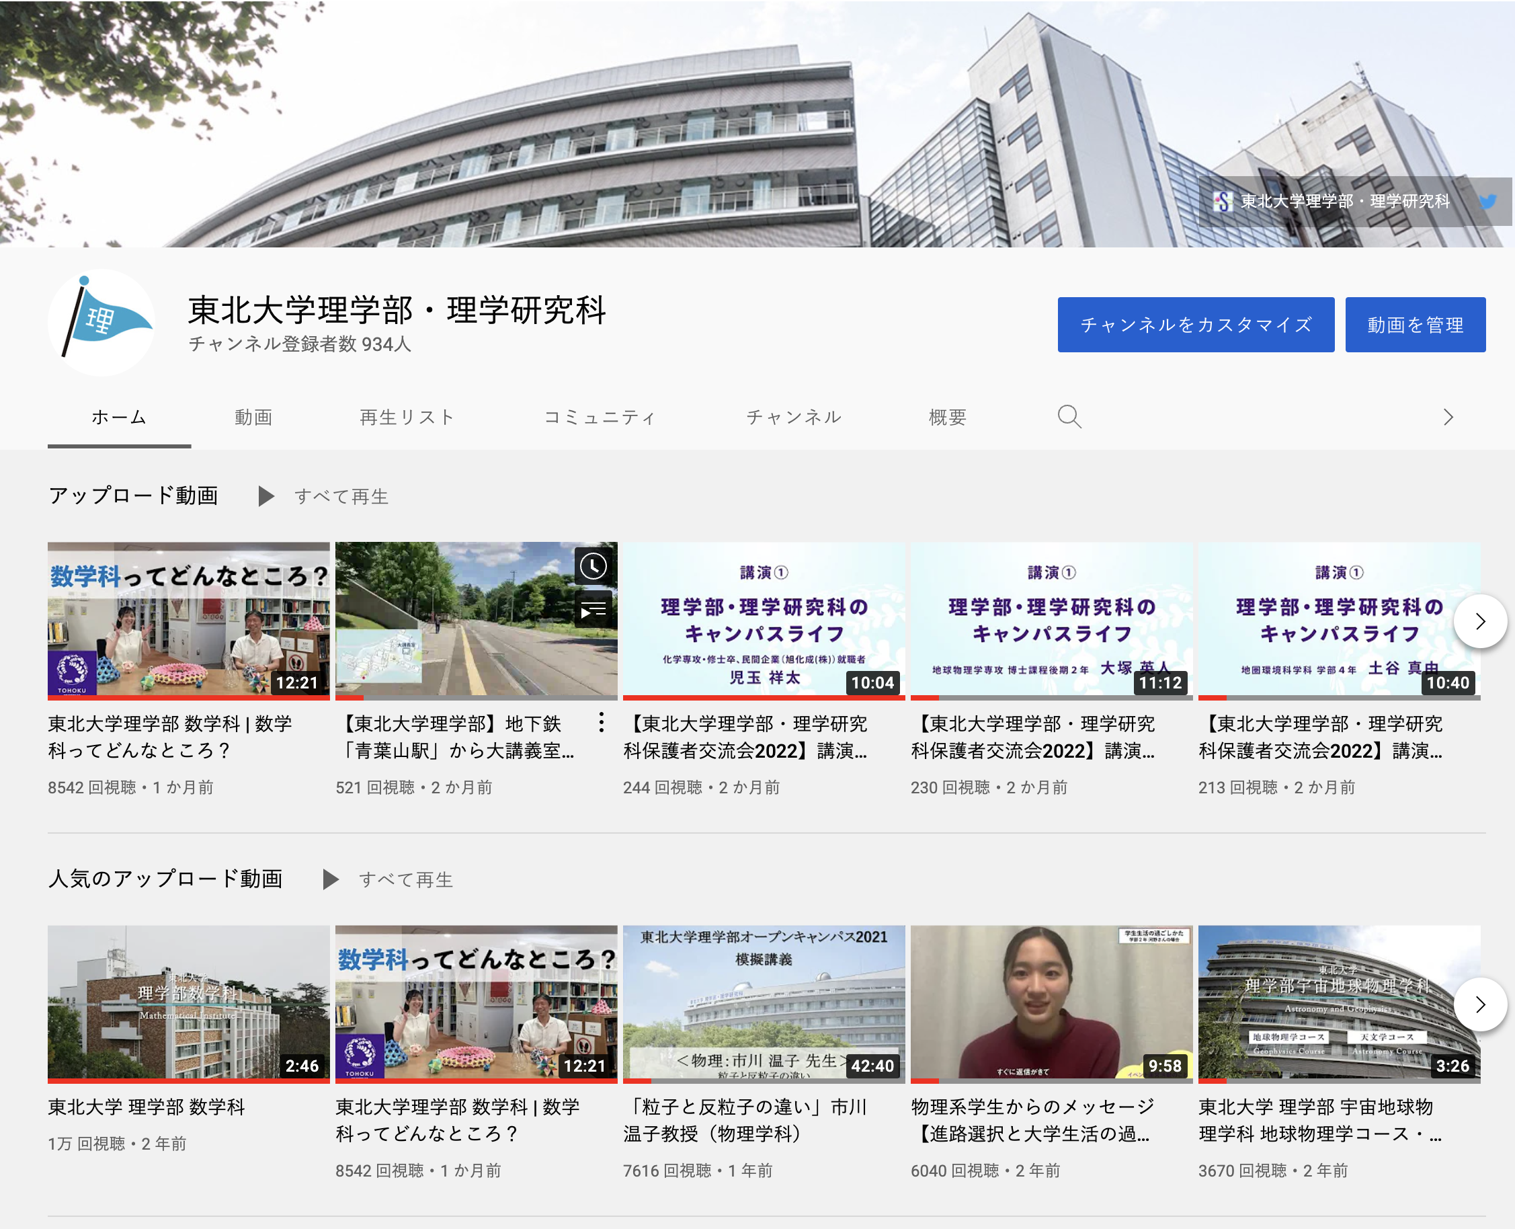The height and width of the screenshot is (1229, 1515).
Task: Click すべて再生 beside 人気のアップロード動画
Action: pos(406,879)
